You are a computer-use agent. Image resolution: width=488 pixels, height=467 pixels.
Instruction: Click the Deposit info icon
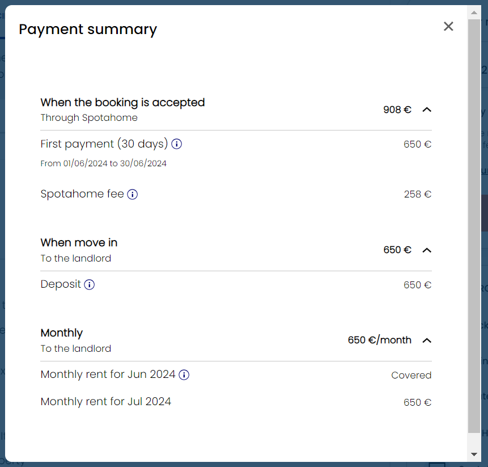pyautogui.click(x=89, y=284)
